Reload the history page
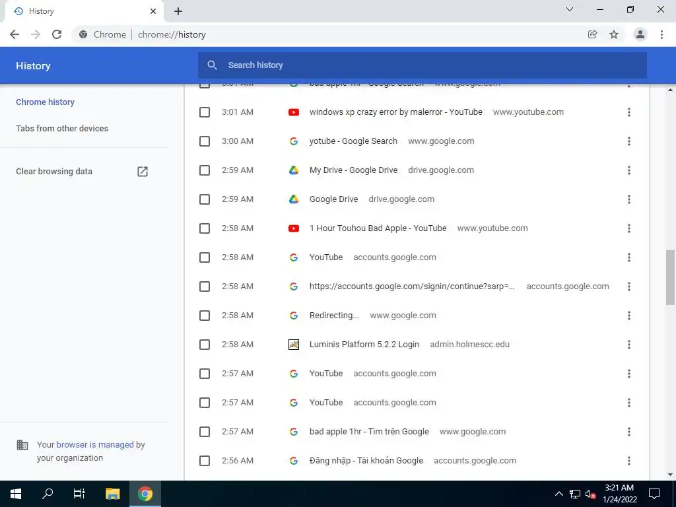This screenshot has height=507, width=676. point(57,34)
